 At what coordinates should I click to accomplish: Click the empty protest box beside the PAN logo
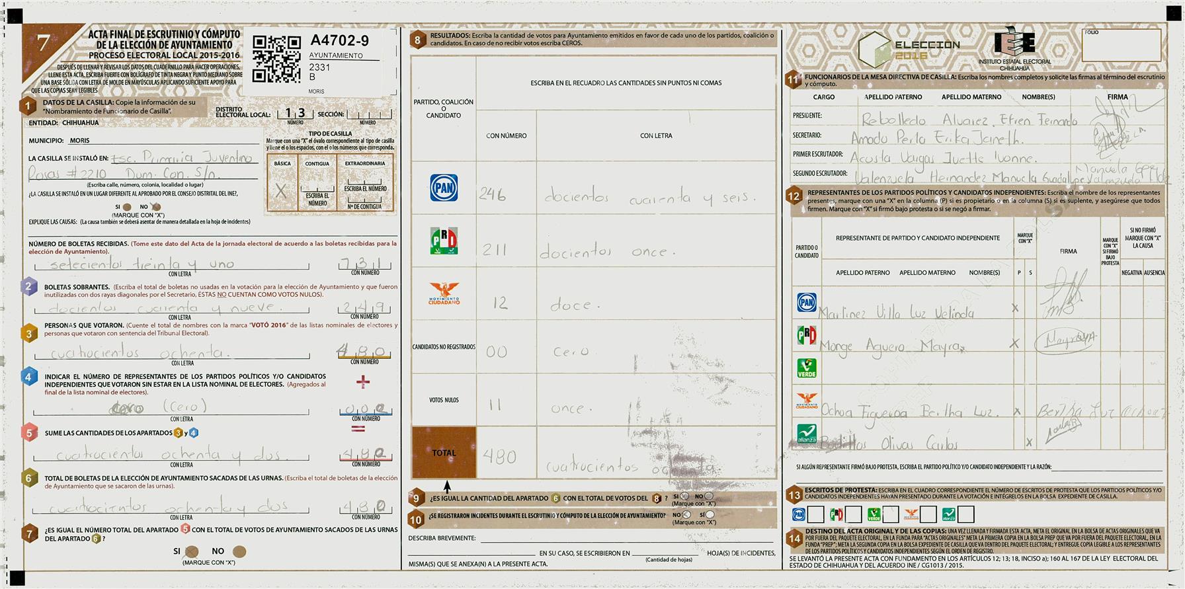tap(815, 514)
